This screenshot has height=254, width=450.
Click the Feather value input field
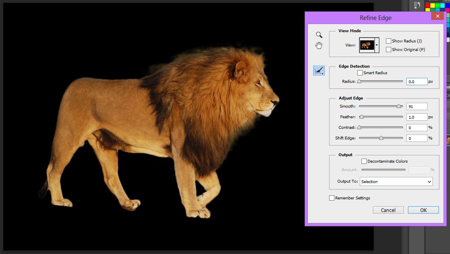[417, 117]
